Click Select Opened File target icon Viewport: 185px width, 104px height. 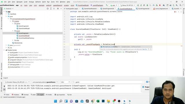pyautogui.click(x=48, y=9)
